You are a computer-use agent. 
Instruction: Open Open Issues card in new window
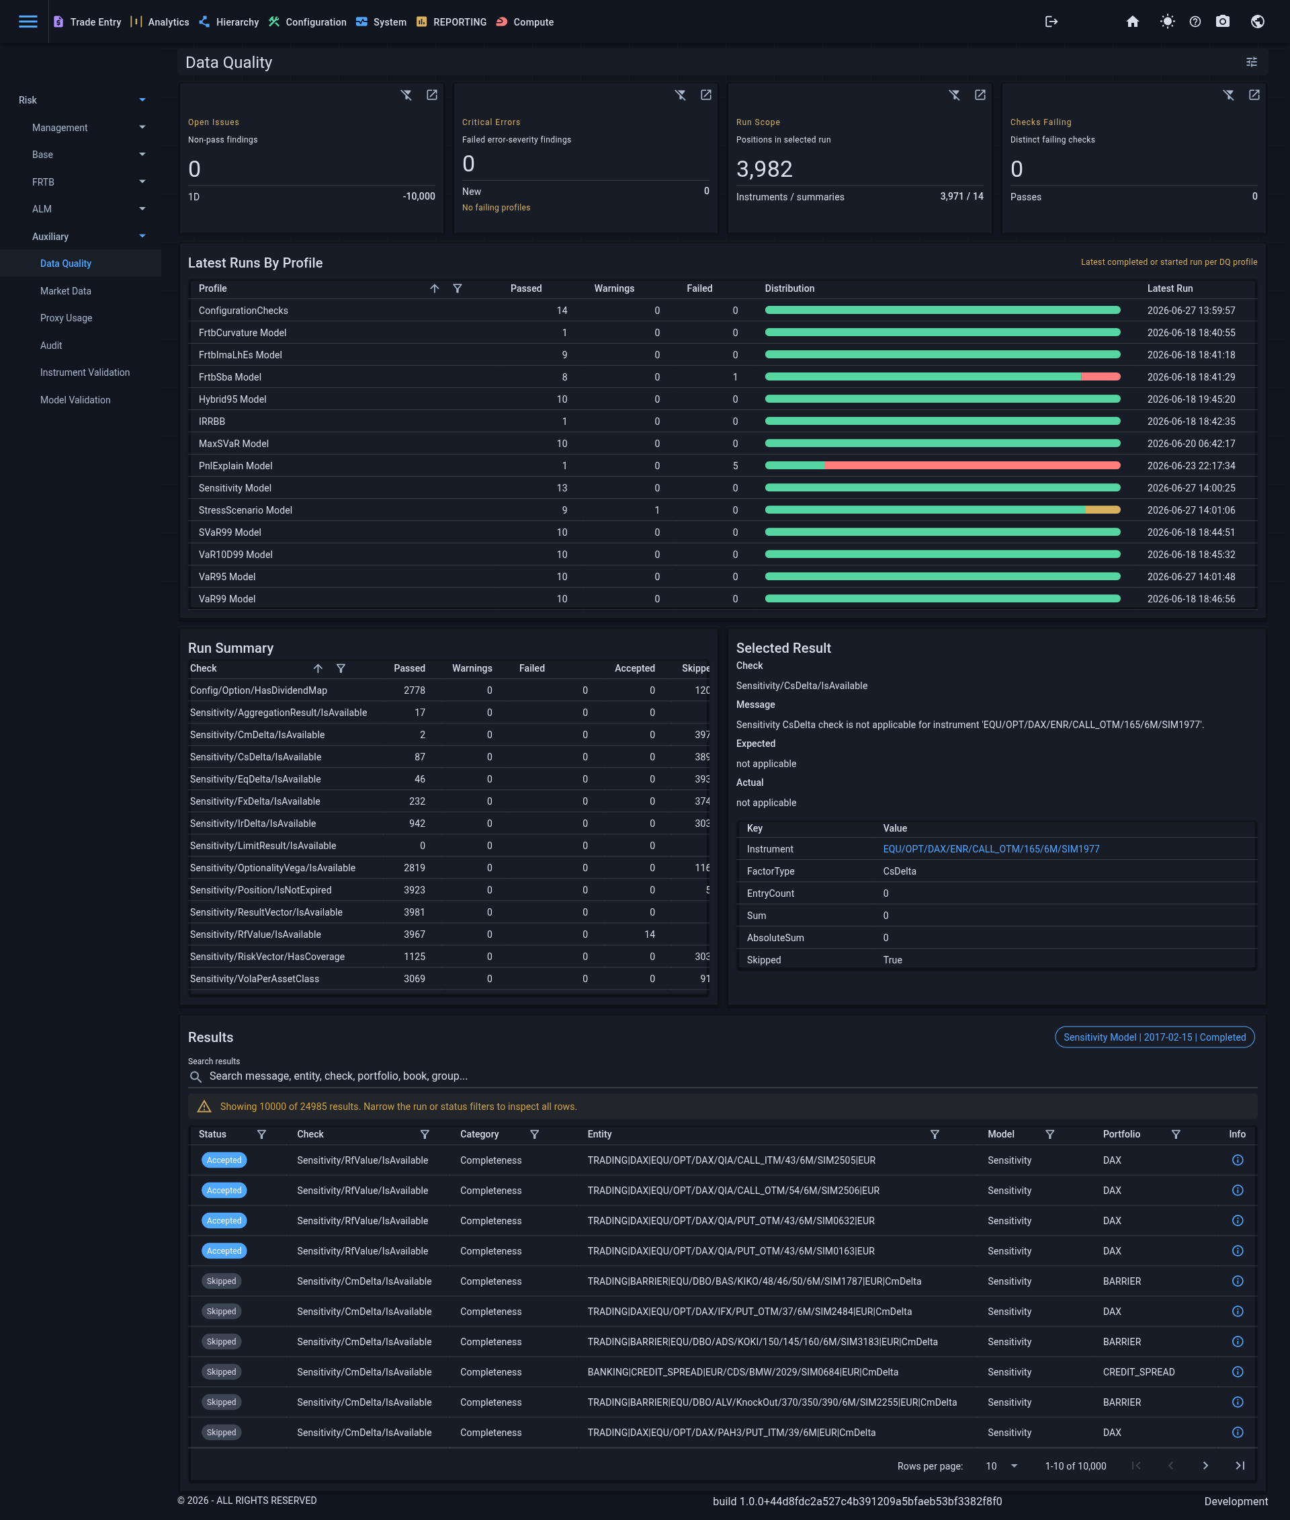coord(431,95)
